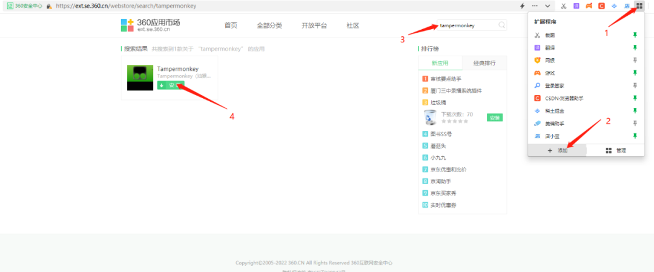This screenshot has width=654, height=272.
Task: Open 厦门三中录播系统插件 in the ranking list
Action: click(457, 90)
